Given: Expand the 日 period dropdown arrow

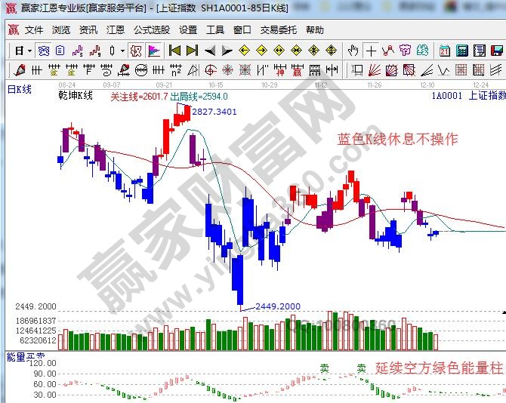Looking at the screenshot, I should [x=29, y=51].
